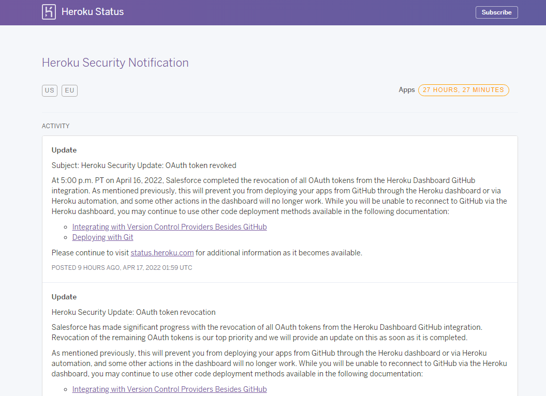Open 'Deploying with Git' documentation link
Viewport: 546px width, 396px height.
click(102, 237)
